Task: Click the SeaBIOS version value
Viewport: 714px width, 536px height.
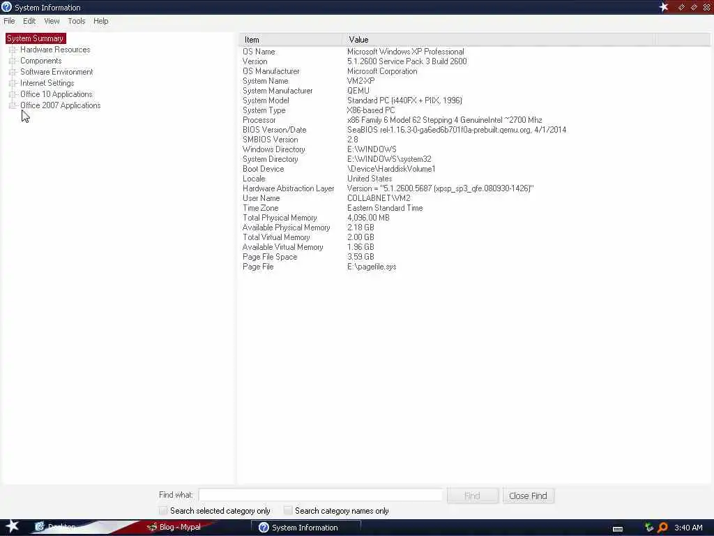Action: [x=457, y=130]
